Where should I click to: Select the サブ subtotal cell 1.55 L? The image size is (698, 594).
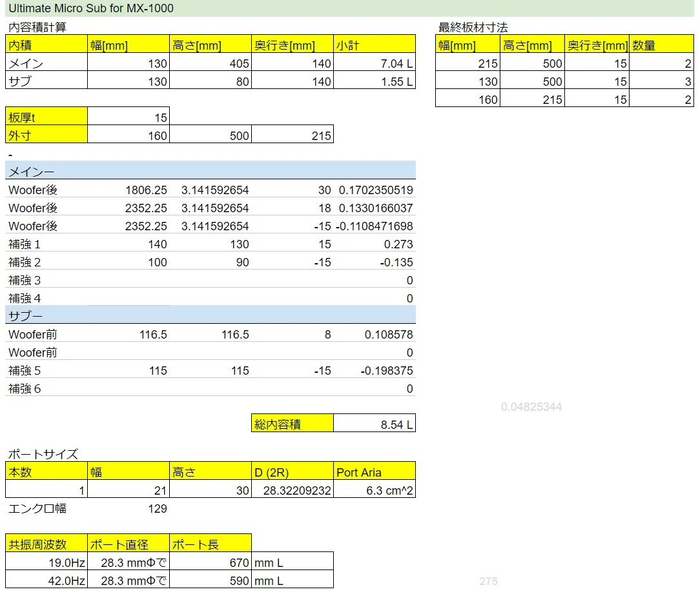pos(375,81)
